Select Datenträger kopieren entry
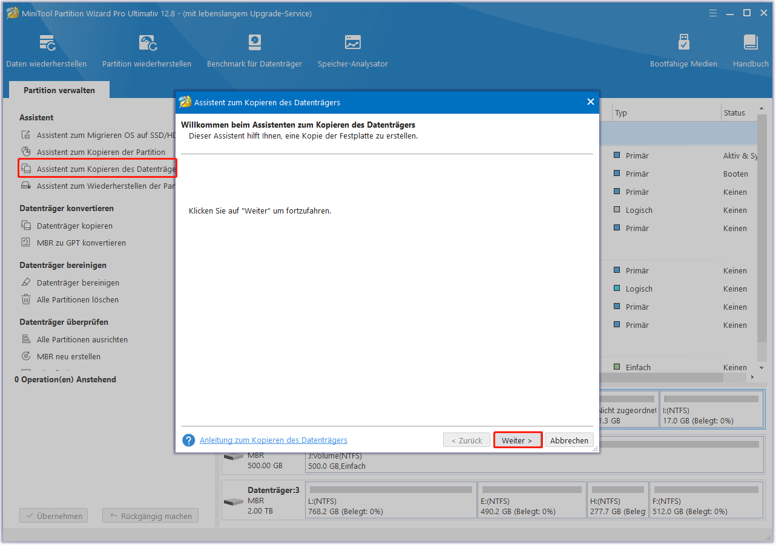The height and width of the screenshot is (545, 776). click(x=74, y=226)
